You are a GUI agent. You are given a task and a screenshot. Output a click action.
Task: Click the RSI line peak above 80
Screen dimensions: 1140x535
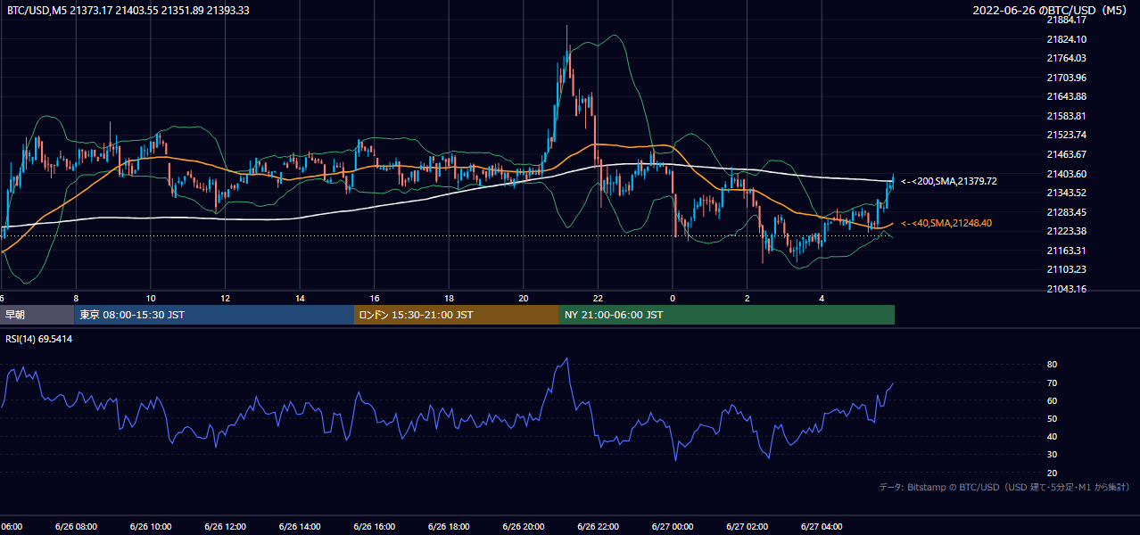pos(566,359)
